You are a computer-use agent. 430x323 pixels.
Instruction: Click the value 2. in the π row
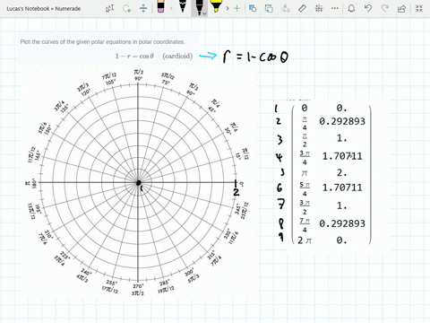(x=341, y=173)
